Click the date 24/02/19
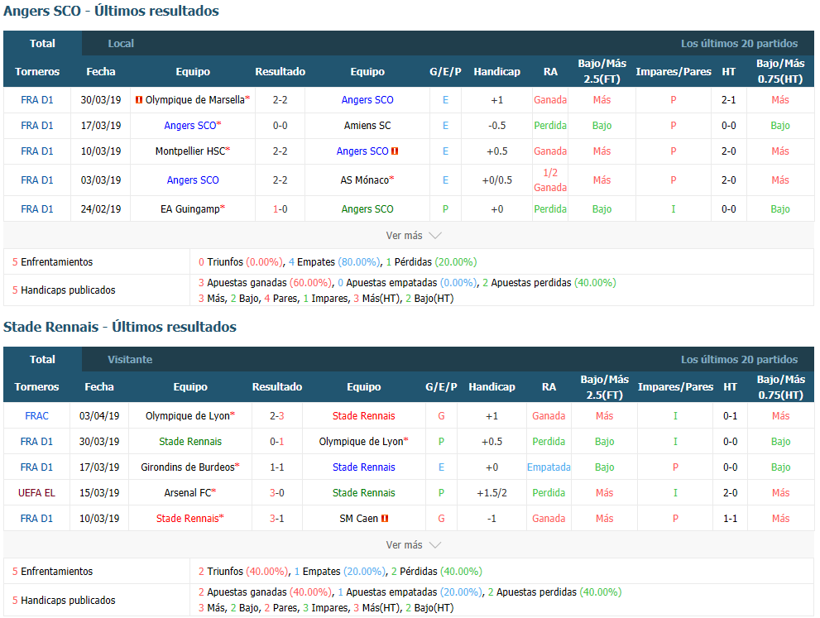 point(100,208)
